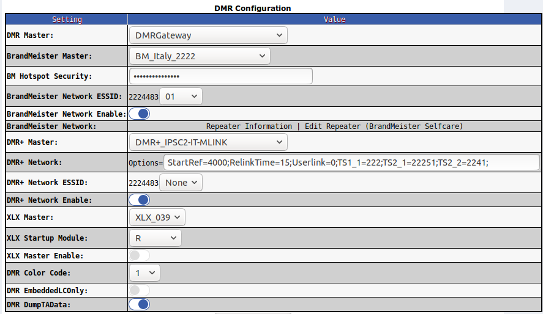Click the XLX Startup Module label
Viewport: 543px width, 314px height.
(x=47, y=238)
